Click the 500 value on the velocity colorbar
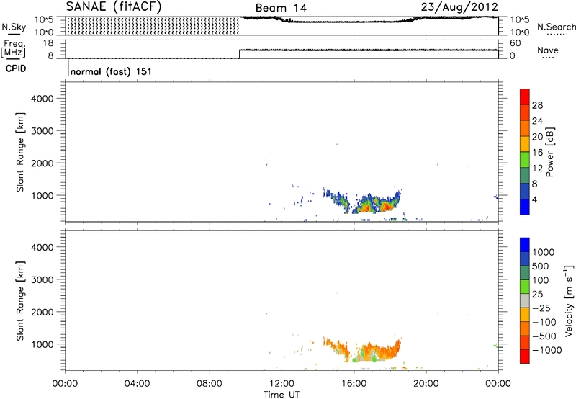The height and width of the screenshot is (399, 576). (540, 266)
